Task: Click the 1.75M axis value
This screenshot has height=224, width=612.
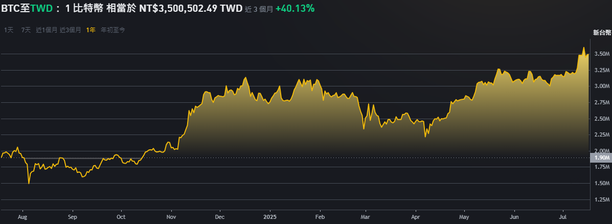Action: click(603, 167)
